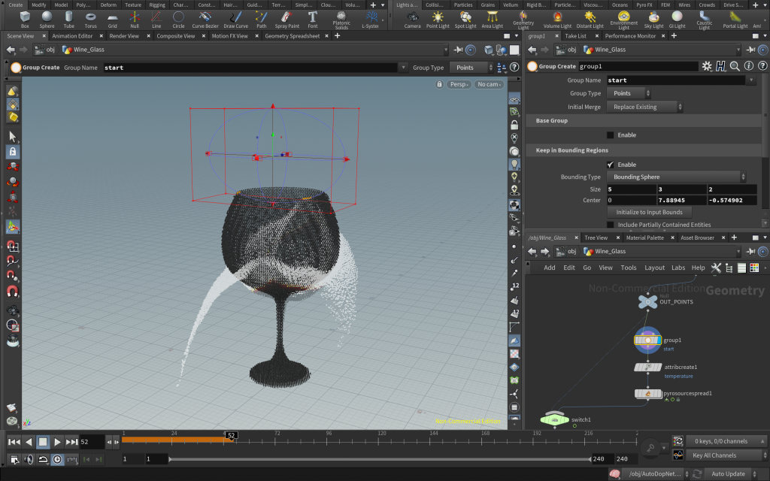Open Key All Channels dropdown
The image size is (770, 481).
tap(727, 455)
